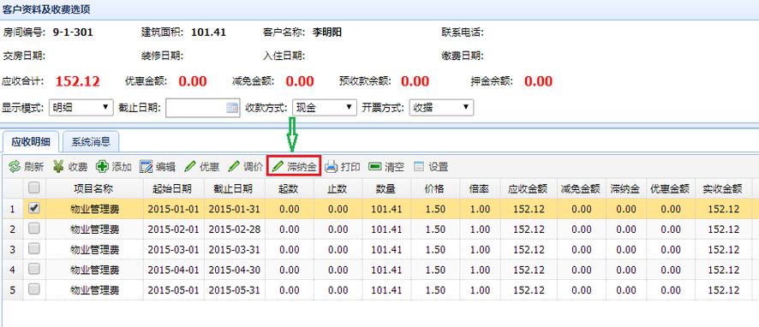
Task: Open the 显示模式 dropdown showing 明细
Action: tap(81, 107)
